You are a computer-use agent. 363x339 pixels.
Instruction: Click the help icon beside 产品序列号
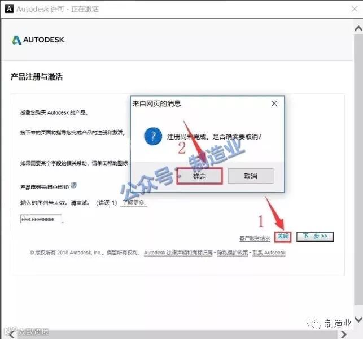pos(73,185)
